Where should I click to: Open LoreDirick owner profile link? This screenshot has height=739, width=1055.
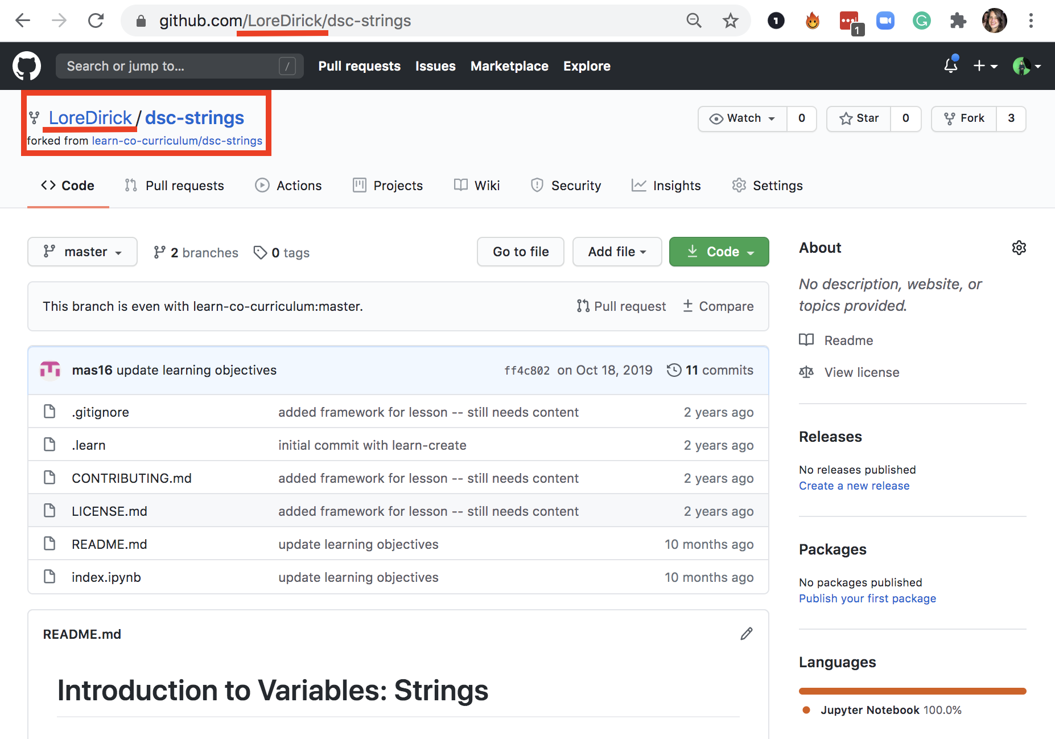point(90,118)
